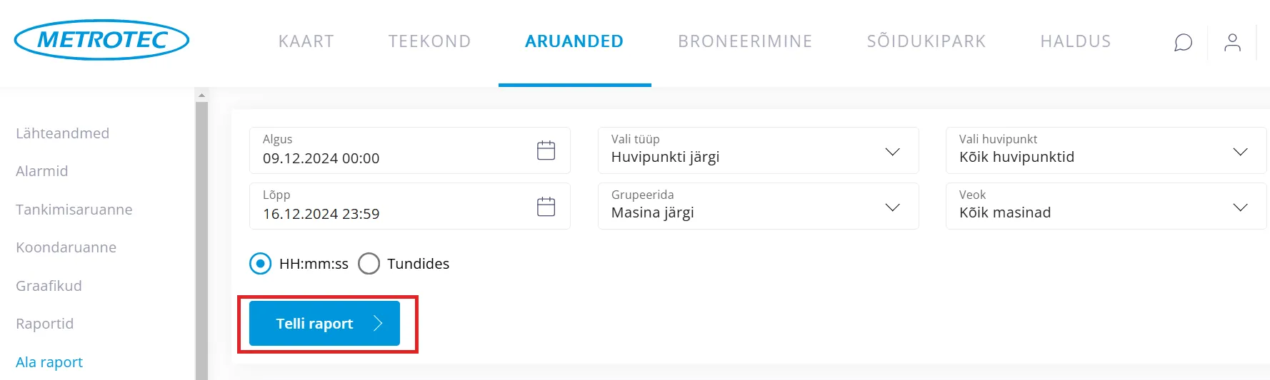This screenshot has height=380, width=1270.
Task: Click the scroll-up arrow of the sidebar
Action: 201,95
